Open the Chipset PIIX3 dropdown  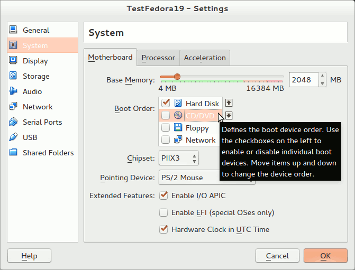pos(179,157)
